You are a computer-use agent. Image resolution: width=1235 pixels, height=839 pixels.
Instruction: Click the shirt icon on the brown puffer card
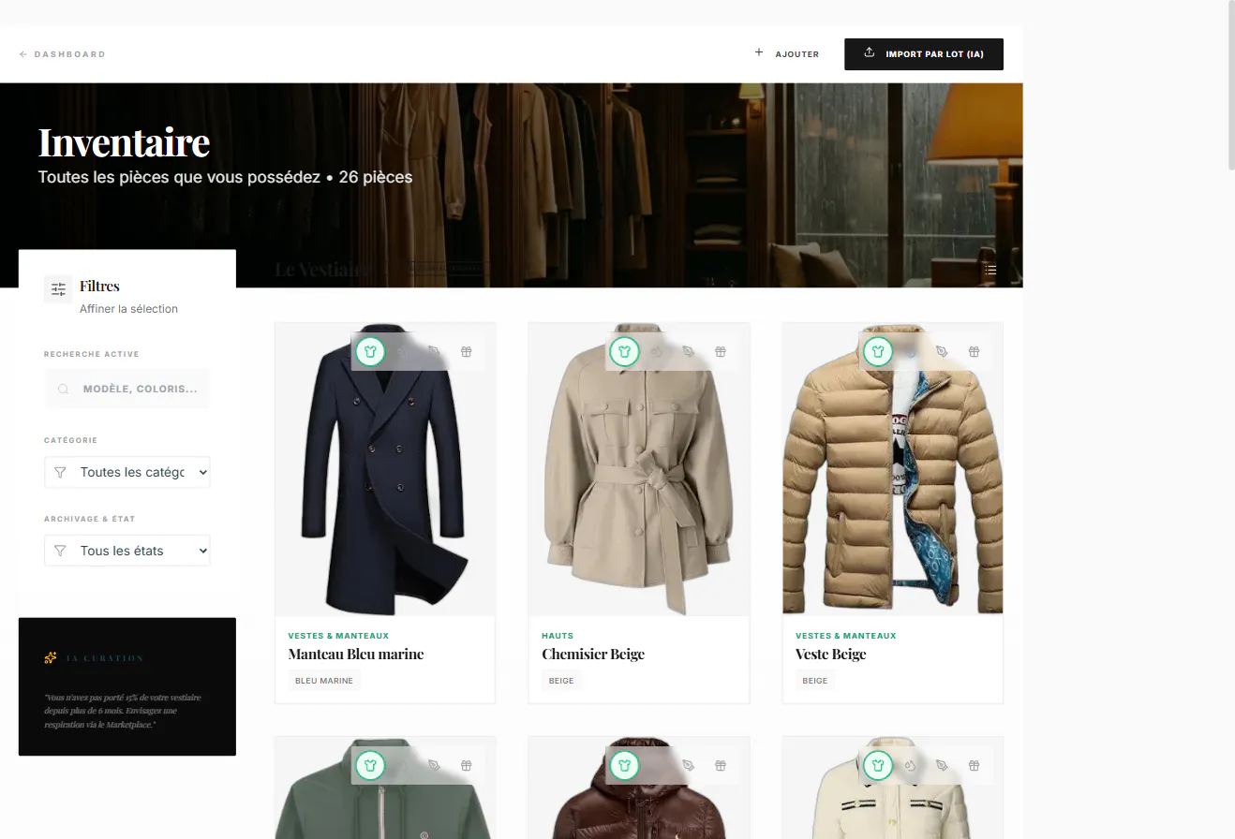pyautogui.click(x=624, y=765)
